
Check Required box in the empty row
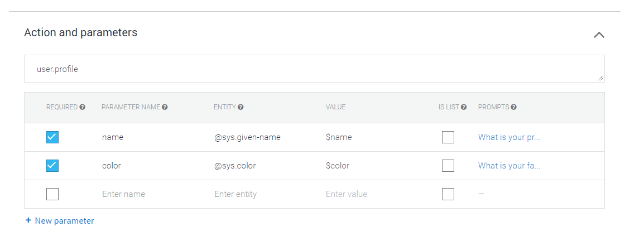point(52,194)
